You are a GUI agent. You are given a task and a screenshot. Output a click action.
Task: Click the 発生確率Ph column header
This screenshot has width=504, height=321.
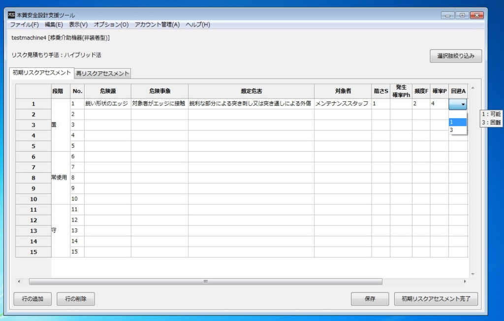[x=401, y=92]
